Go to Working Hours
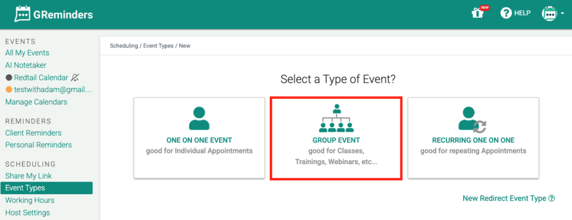572x220 pixels. coord(30,200)
